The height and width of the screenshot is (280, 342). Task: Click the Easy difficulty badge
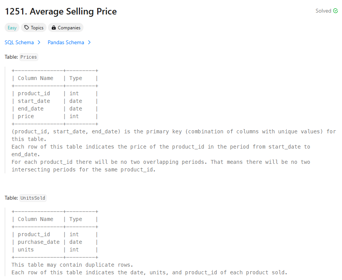[12, 28]
